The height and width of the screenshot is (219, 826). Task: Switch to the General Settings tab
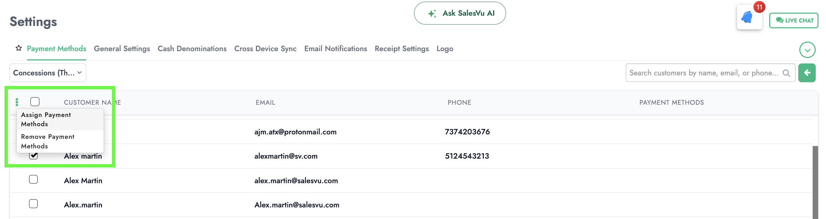coord(122,49)
